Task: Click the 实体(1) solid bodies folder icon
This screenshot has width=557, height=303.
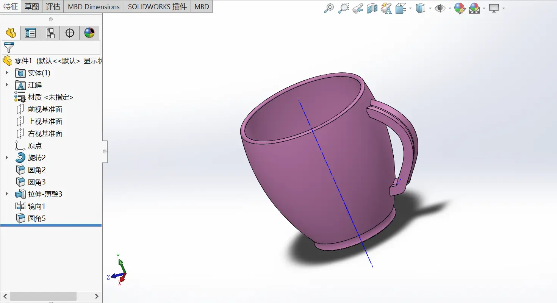Action: [x=20, y=73]
